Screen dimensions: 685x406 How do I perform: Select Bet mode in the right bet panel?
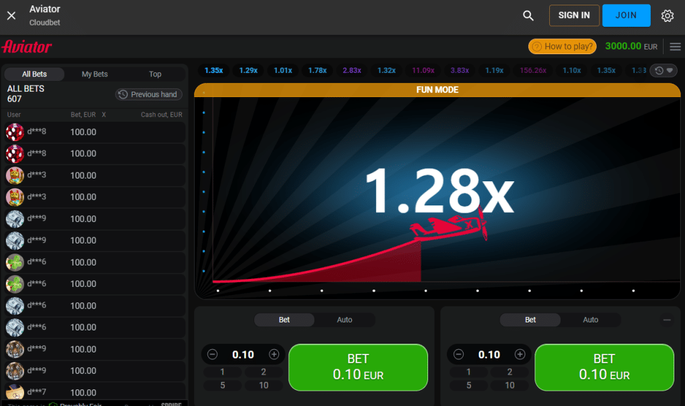530,320
